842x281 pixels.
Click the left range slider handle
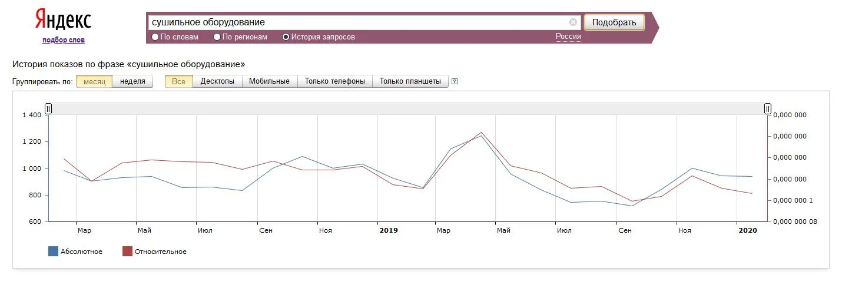click(x=49, y=108)
